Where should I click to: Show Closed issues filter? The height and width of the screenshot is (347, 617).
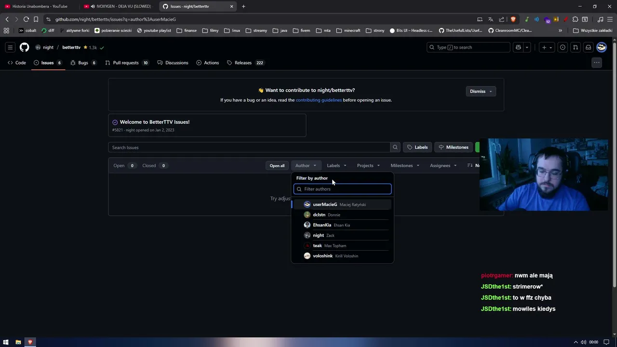click(x=154, y=165)
